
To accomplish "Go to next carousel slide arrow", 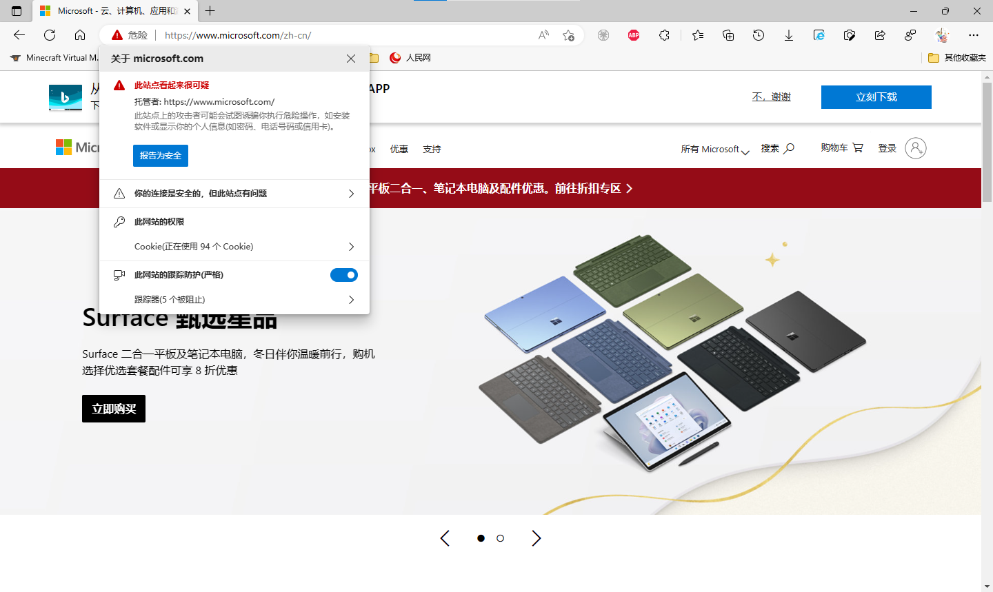I will [536, 538].
